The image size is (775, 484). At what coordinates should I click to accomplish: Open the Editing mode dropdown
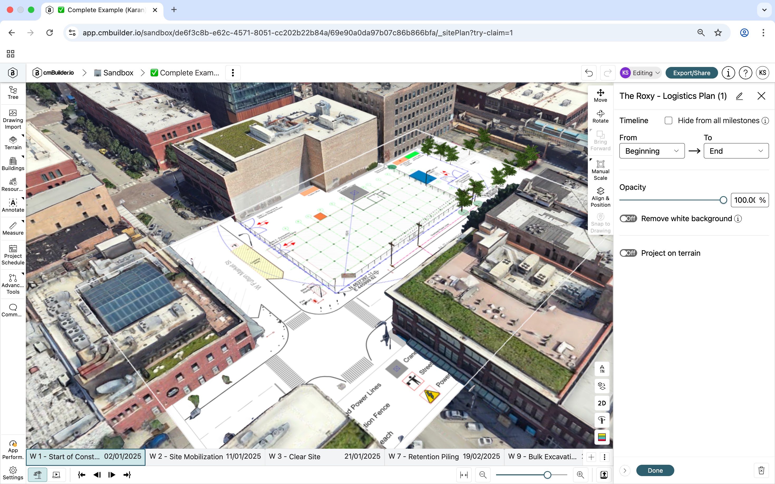[x=641, y=73]
